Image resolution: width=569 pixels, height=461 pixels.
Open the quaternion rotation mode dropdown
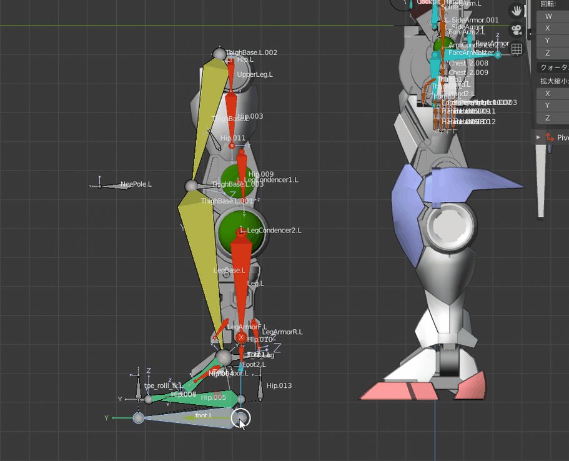click(553, 67)
